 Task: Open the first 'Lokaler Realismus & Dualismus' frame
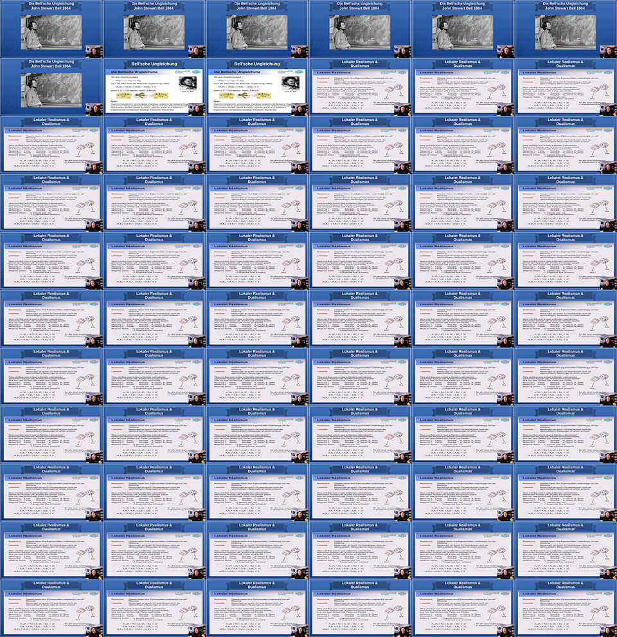coord(360,86)
